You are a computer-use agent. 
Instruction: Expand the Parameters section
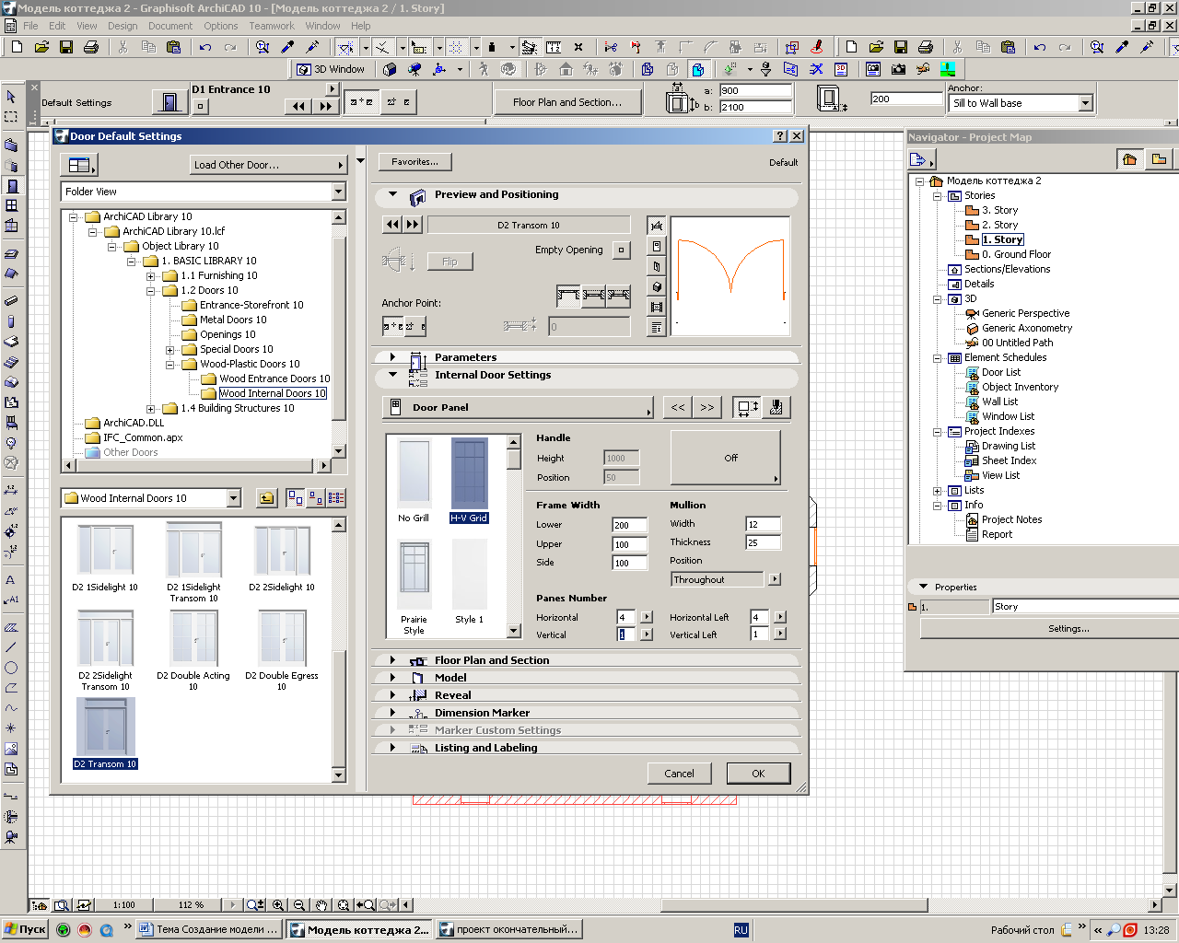click(x=393, y=357)
